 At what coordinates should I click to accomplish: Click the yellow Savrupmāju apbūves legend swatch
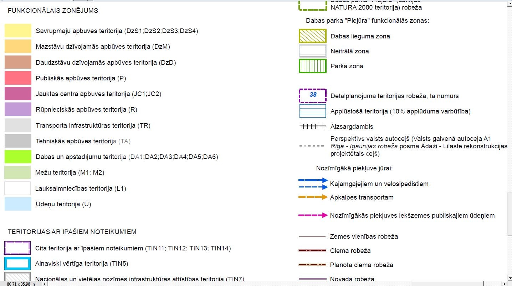[18, 31]
